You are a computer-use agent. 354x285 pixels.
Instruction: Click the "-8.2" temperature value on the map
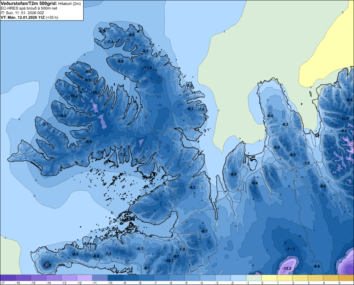pyautogui.click(x=192, y=187)
